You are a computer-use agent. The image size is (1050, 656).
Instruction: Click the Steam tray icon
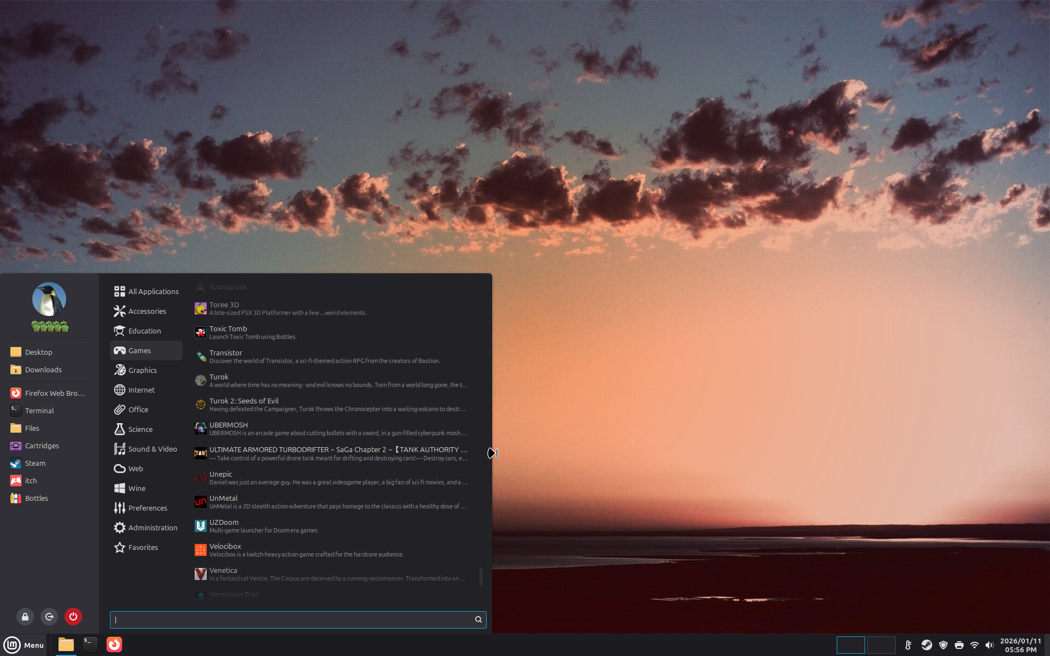(x=926, y=645)
